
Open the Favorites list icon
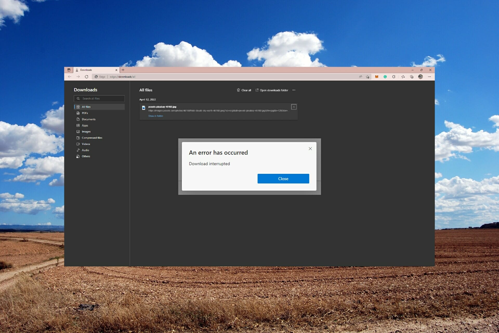coord(403,77)
